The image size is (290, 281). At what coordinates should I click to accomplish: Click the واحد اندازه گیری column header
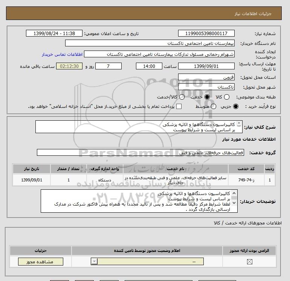point(105,169)
